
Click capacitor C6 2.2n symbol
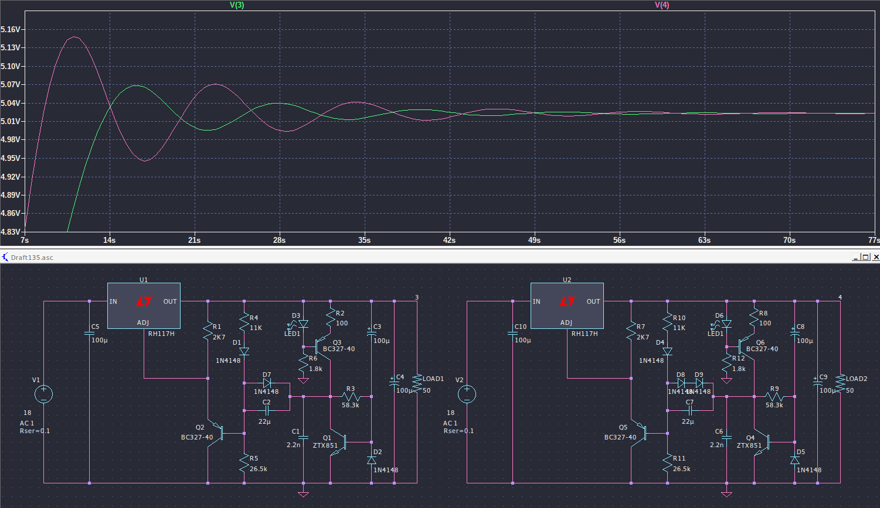point(726,437)
